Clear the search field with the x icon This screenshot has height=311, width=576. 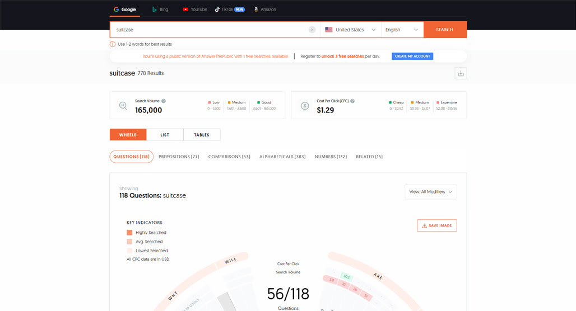point(312,30)
